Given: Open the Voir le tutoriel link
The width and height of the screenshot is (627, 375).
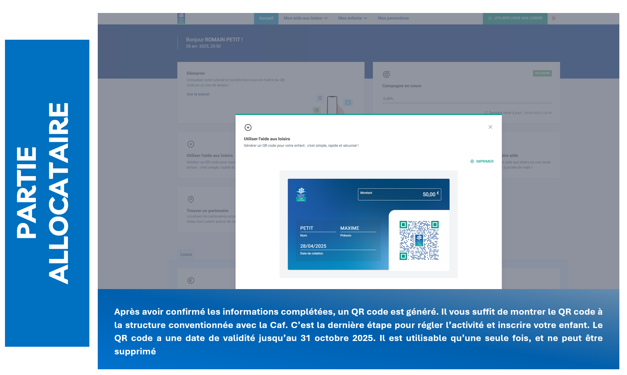Looking at the screenshot, I should pyautogui.click(x=198, y=94).
